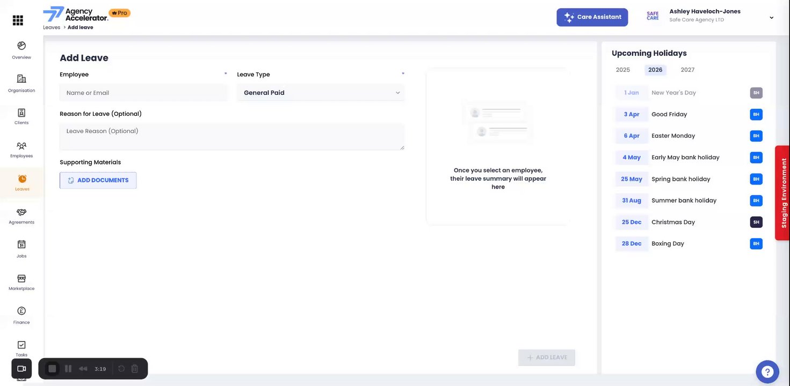Expand the Leave Type dropdown
Image resolution: width=790 pixels, height=386 pixels.
pos(321,93)
